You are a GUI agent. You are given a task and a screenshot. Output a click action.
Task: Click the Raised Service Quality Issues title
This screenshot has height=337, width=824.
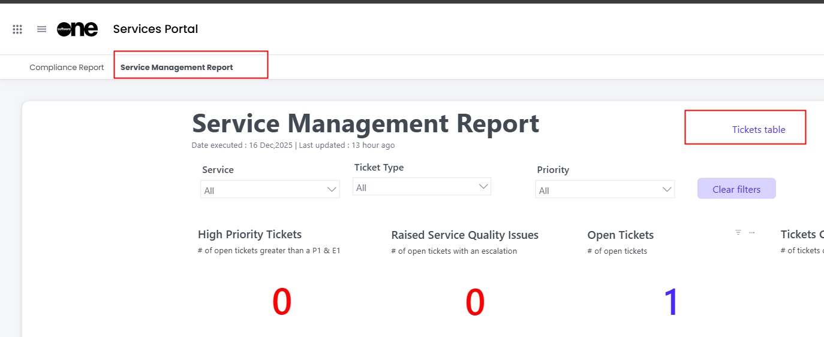(x=465, y=235)
